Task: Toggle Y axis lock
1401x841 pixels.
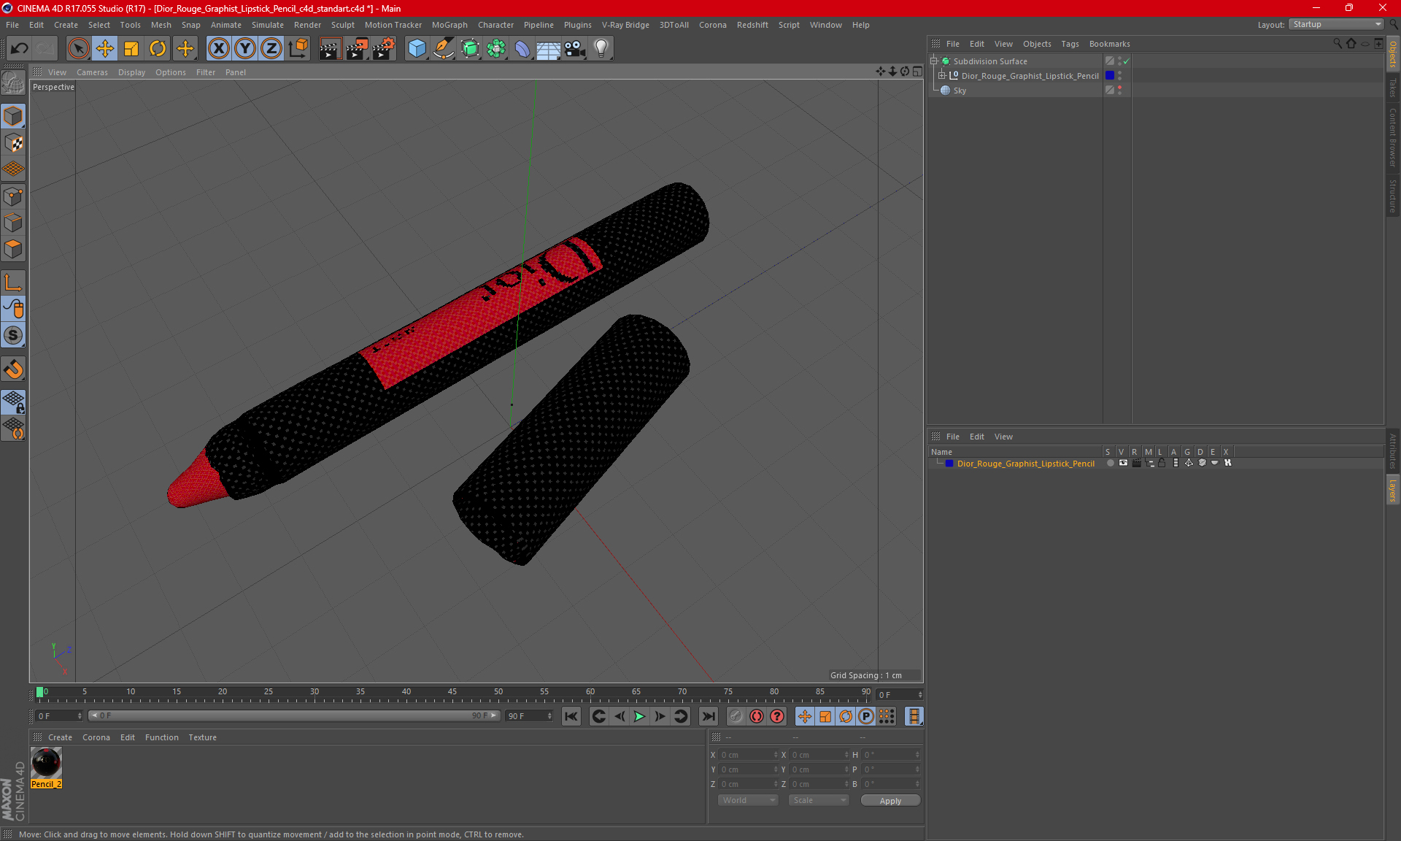Action: coord(244,49)
